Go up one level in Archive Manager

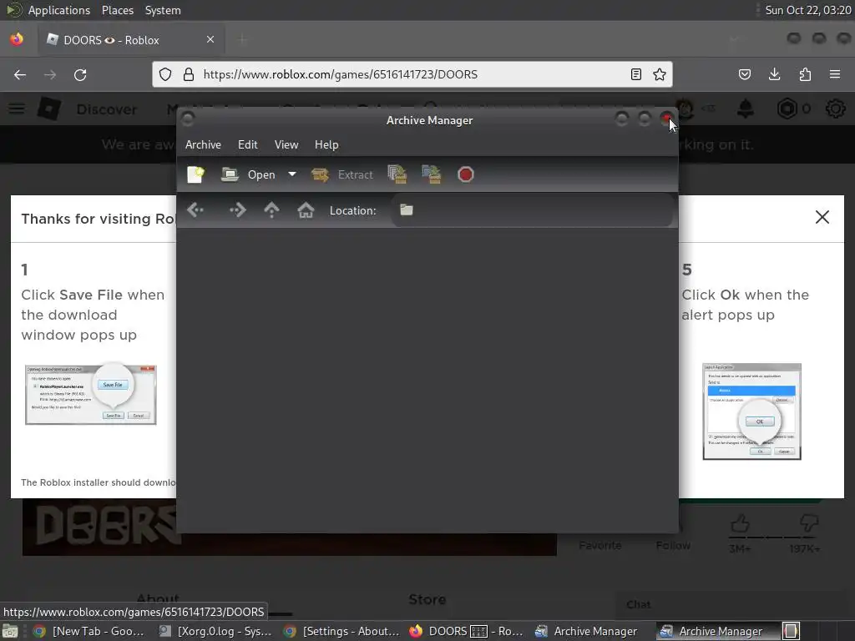pos(271,209)
